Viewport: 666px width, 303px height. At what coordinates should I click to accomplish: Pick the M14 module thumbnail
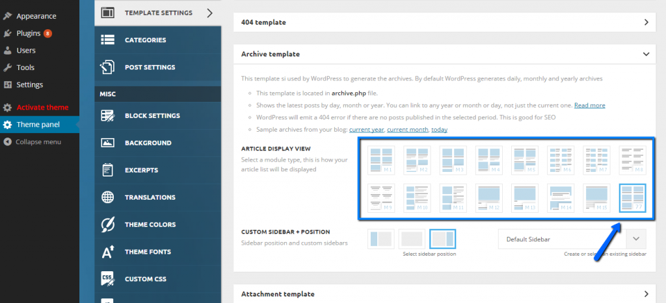tap(561, 198)
